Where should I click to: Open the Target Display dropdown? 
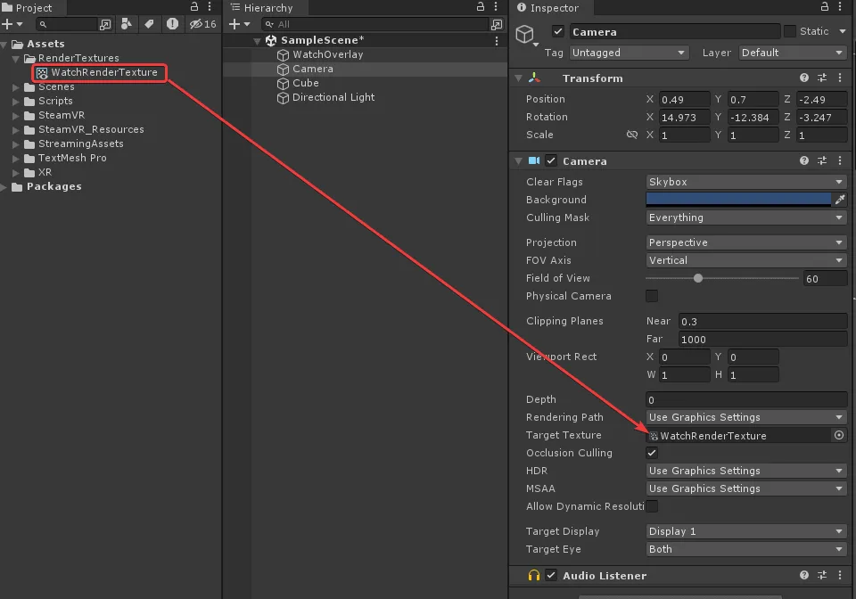click(746, 531)
